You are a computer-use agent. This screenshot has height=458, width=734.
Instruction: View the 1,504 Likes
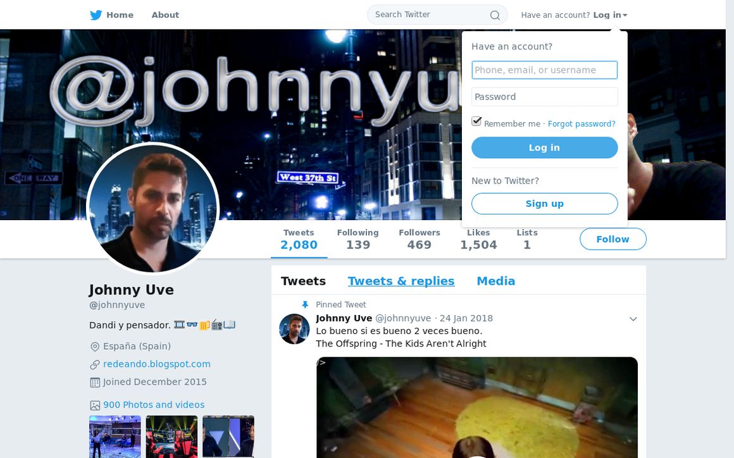click(478, 239)
